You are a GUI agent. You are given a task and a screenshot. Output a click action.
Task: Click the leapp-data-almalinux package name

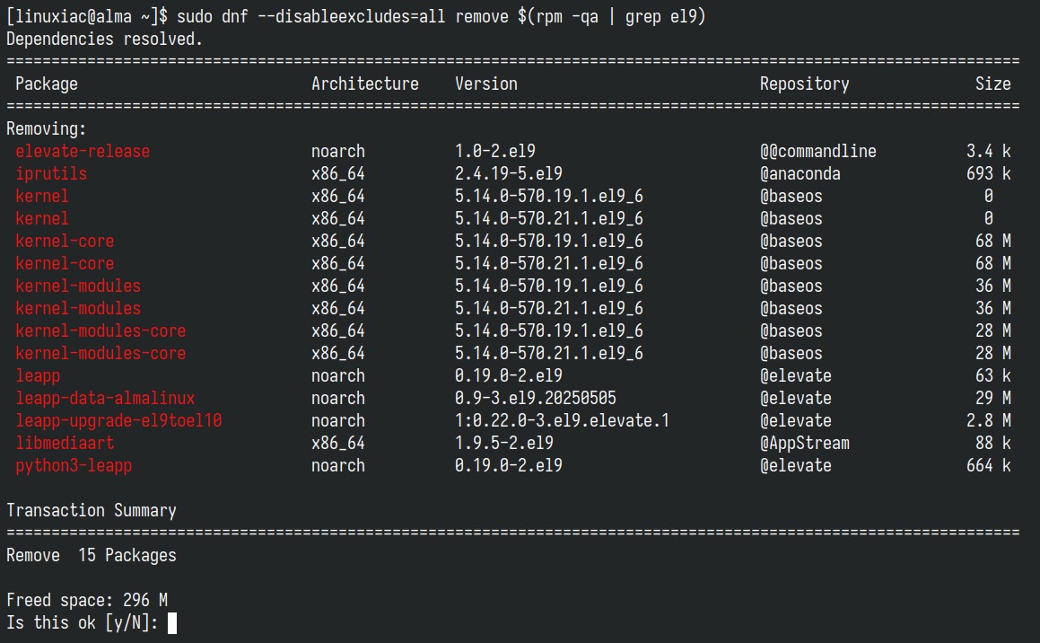point(105,398)
